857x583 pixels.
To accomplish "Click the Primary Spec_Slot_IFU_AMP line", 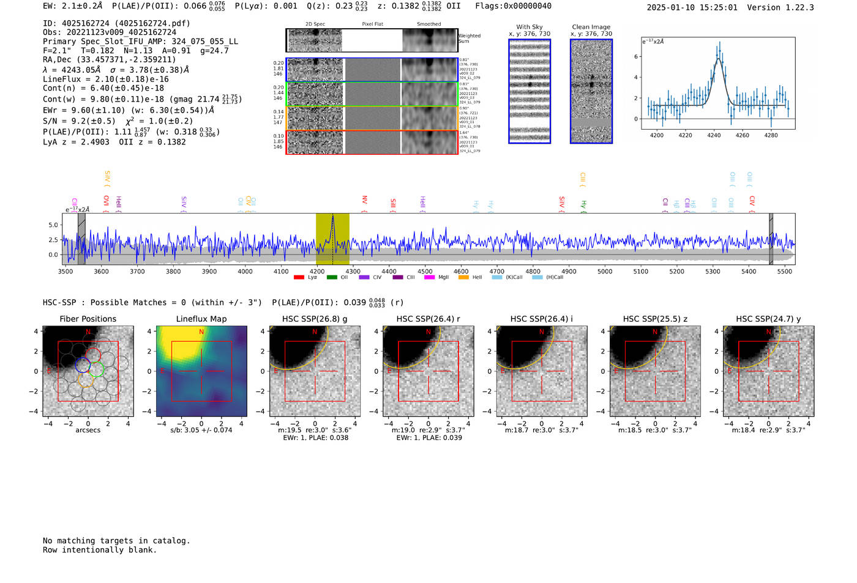I will (x=141, y=42).
